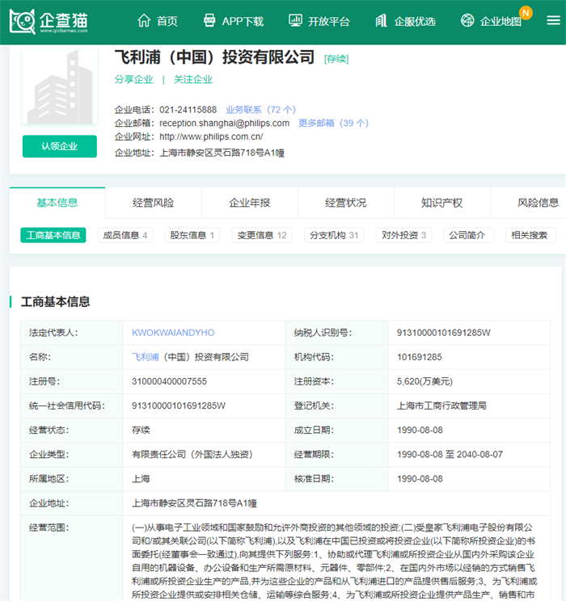
Task: Open the hamburger menu icon
Action: click(553, 20)
